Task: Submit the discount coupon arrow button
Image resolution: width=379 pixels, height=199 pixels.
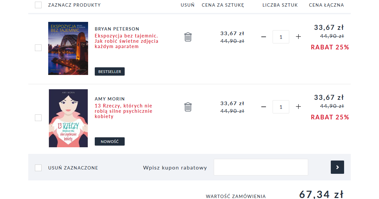Action: click(x=337, y=167)
